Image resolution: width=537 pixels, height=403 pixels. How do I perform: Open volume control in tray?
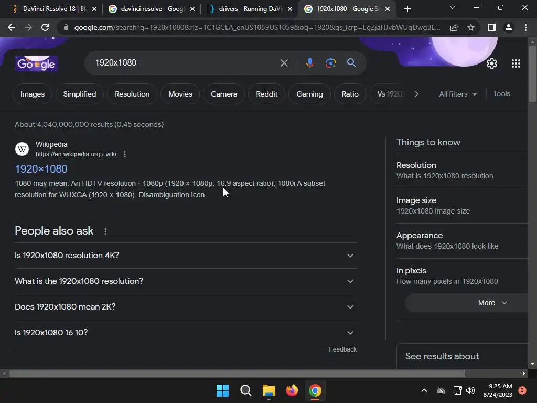click(470, 390)
